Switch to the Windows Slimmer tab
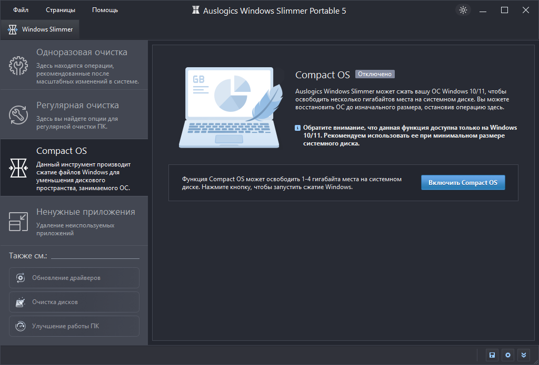This screenshot has height=365, width=539. (47, 30)
